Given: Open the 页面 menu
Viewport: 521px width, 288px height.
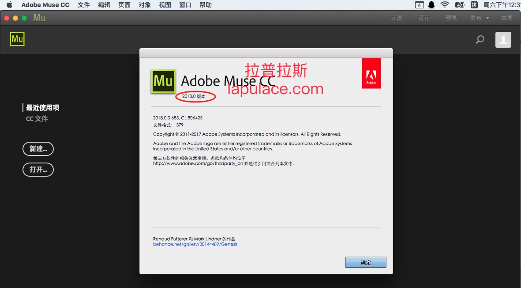Looking at the screenshot, I should point(124,5).
